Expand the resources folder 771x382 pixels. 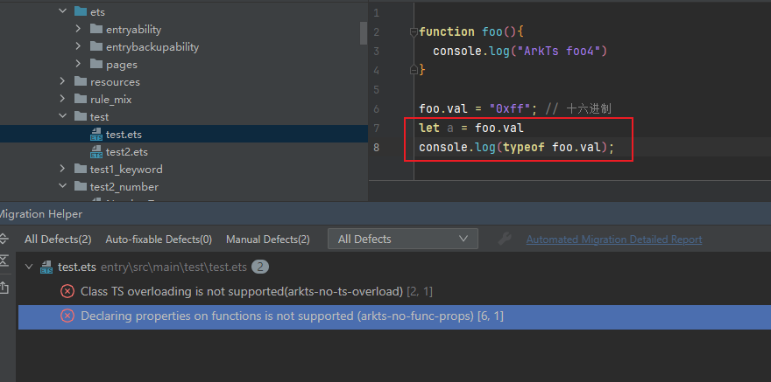[62, 81]
